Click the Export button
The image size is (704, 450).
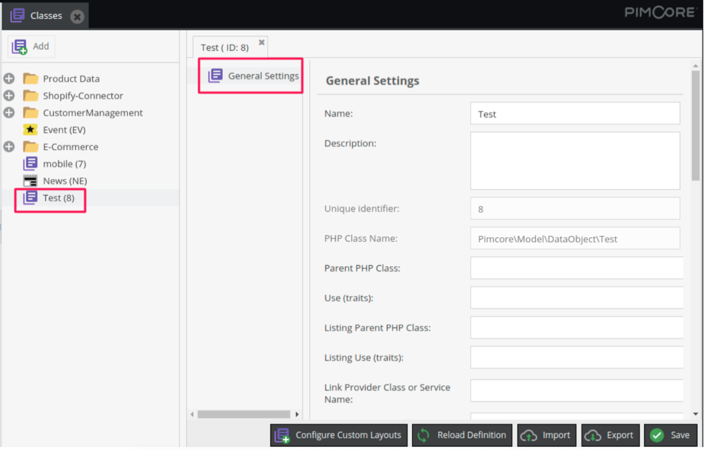(x=610, y=435)
